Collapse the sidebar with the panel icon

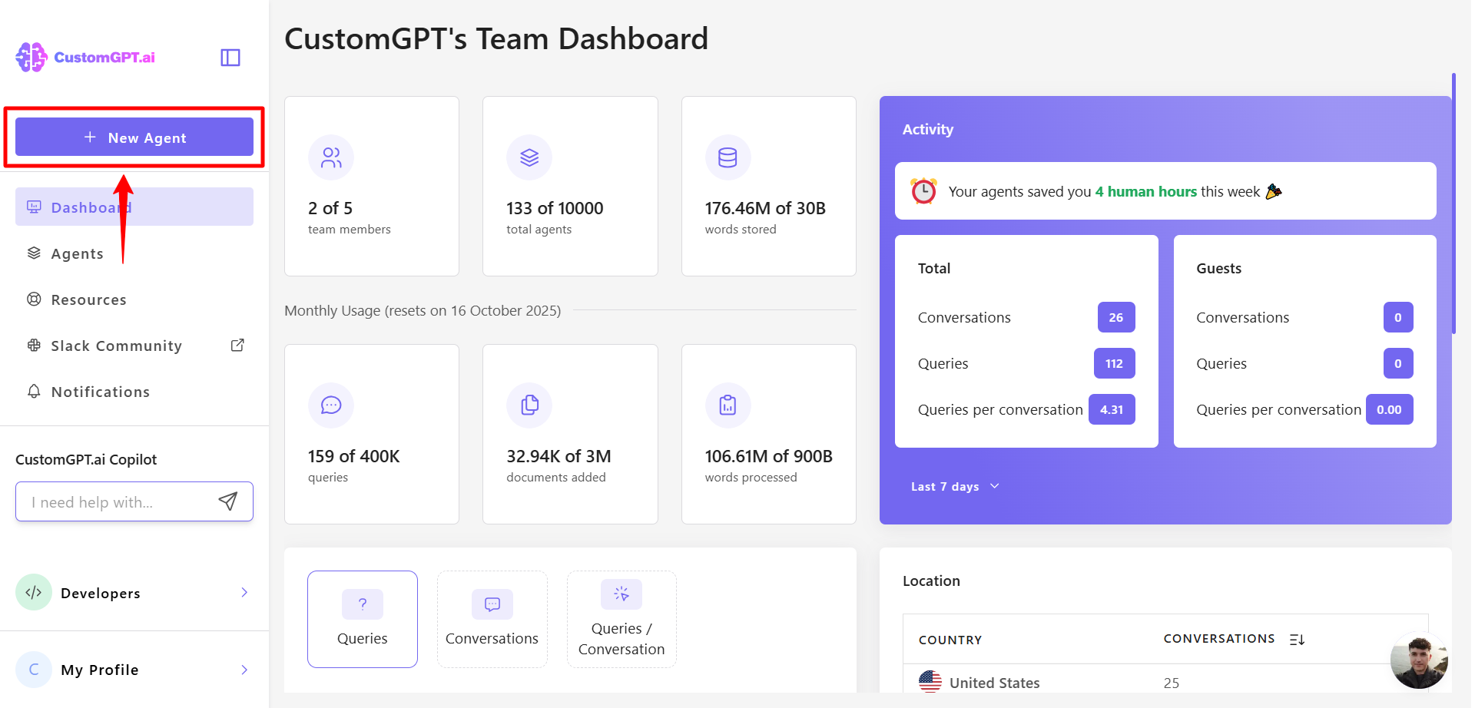[230, 58]
